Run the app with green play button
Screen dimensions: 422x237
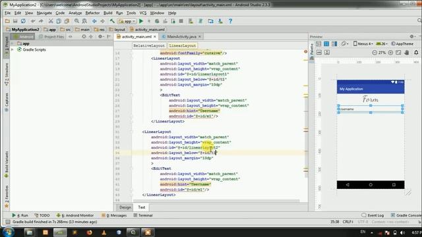[140, 21]
